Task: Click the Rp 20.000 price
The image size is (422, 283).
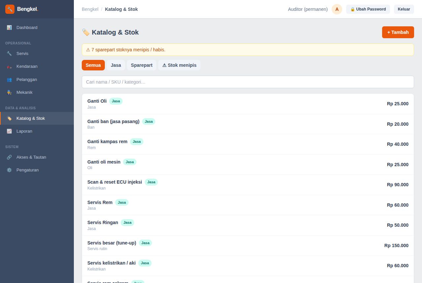Action: 398,124
